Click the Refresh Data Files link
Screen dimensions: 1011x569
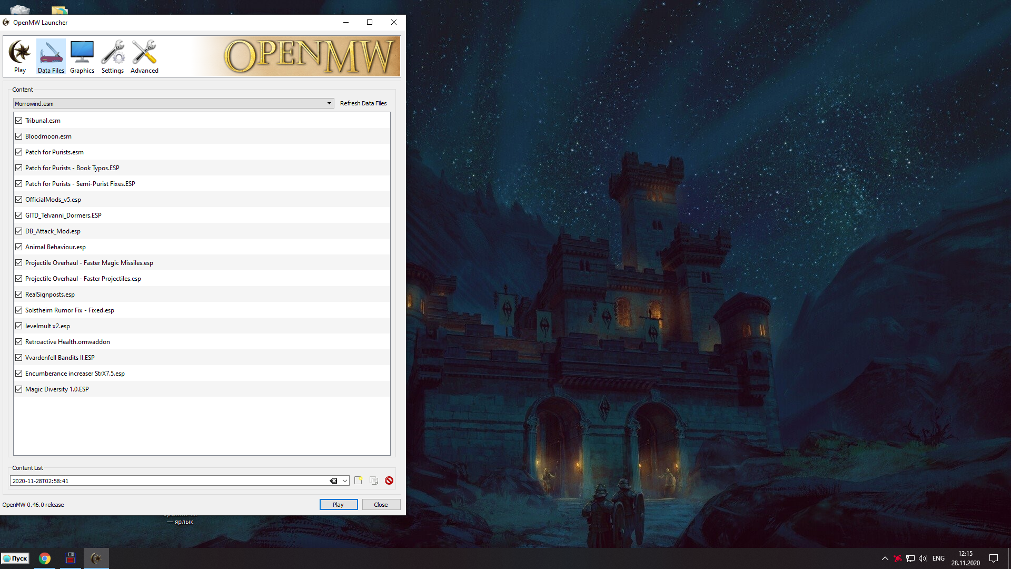point(363,103)
